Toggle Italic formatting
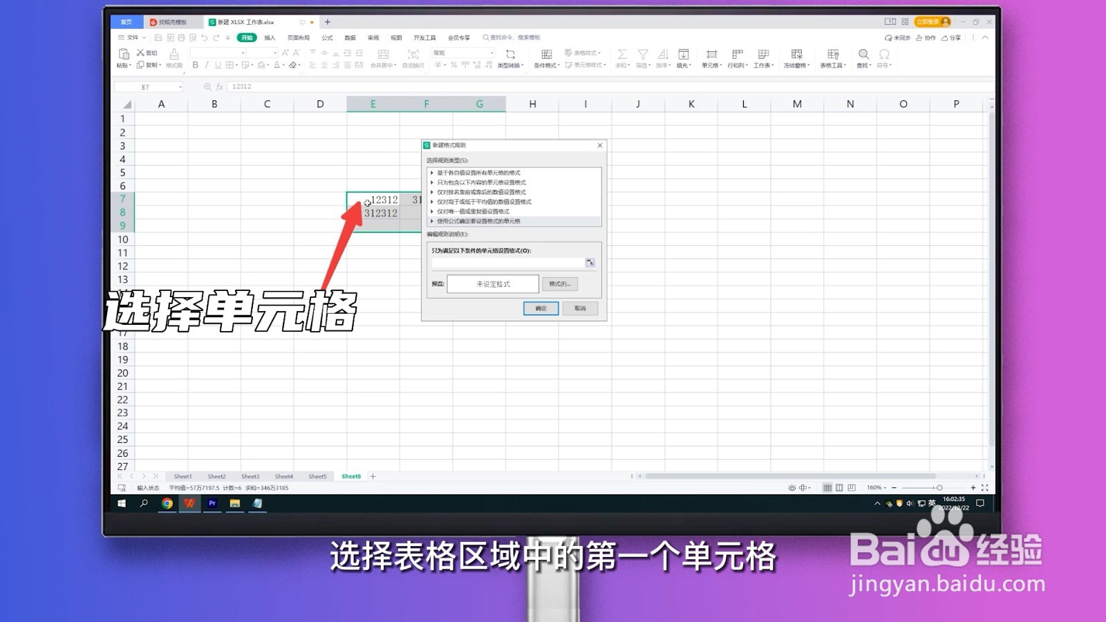Image resolution: width=1106 pixels, height=622 pixels. tap(207, 65)
